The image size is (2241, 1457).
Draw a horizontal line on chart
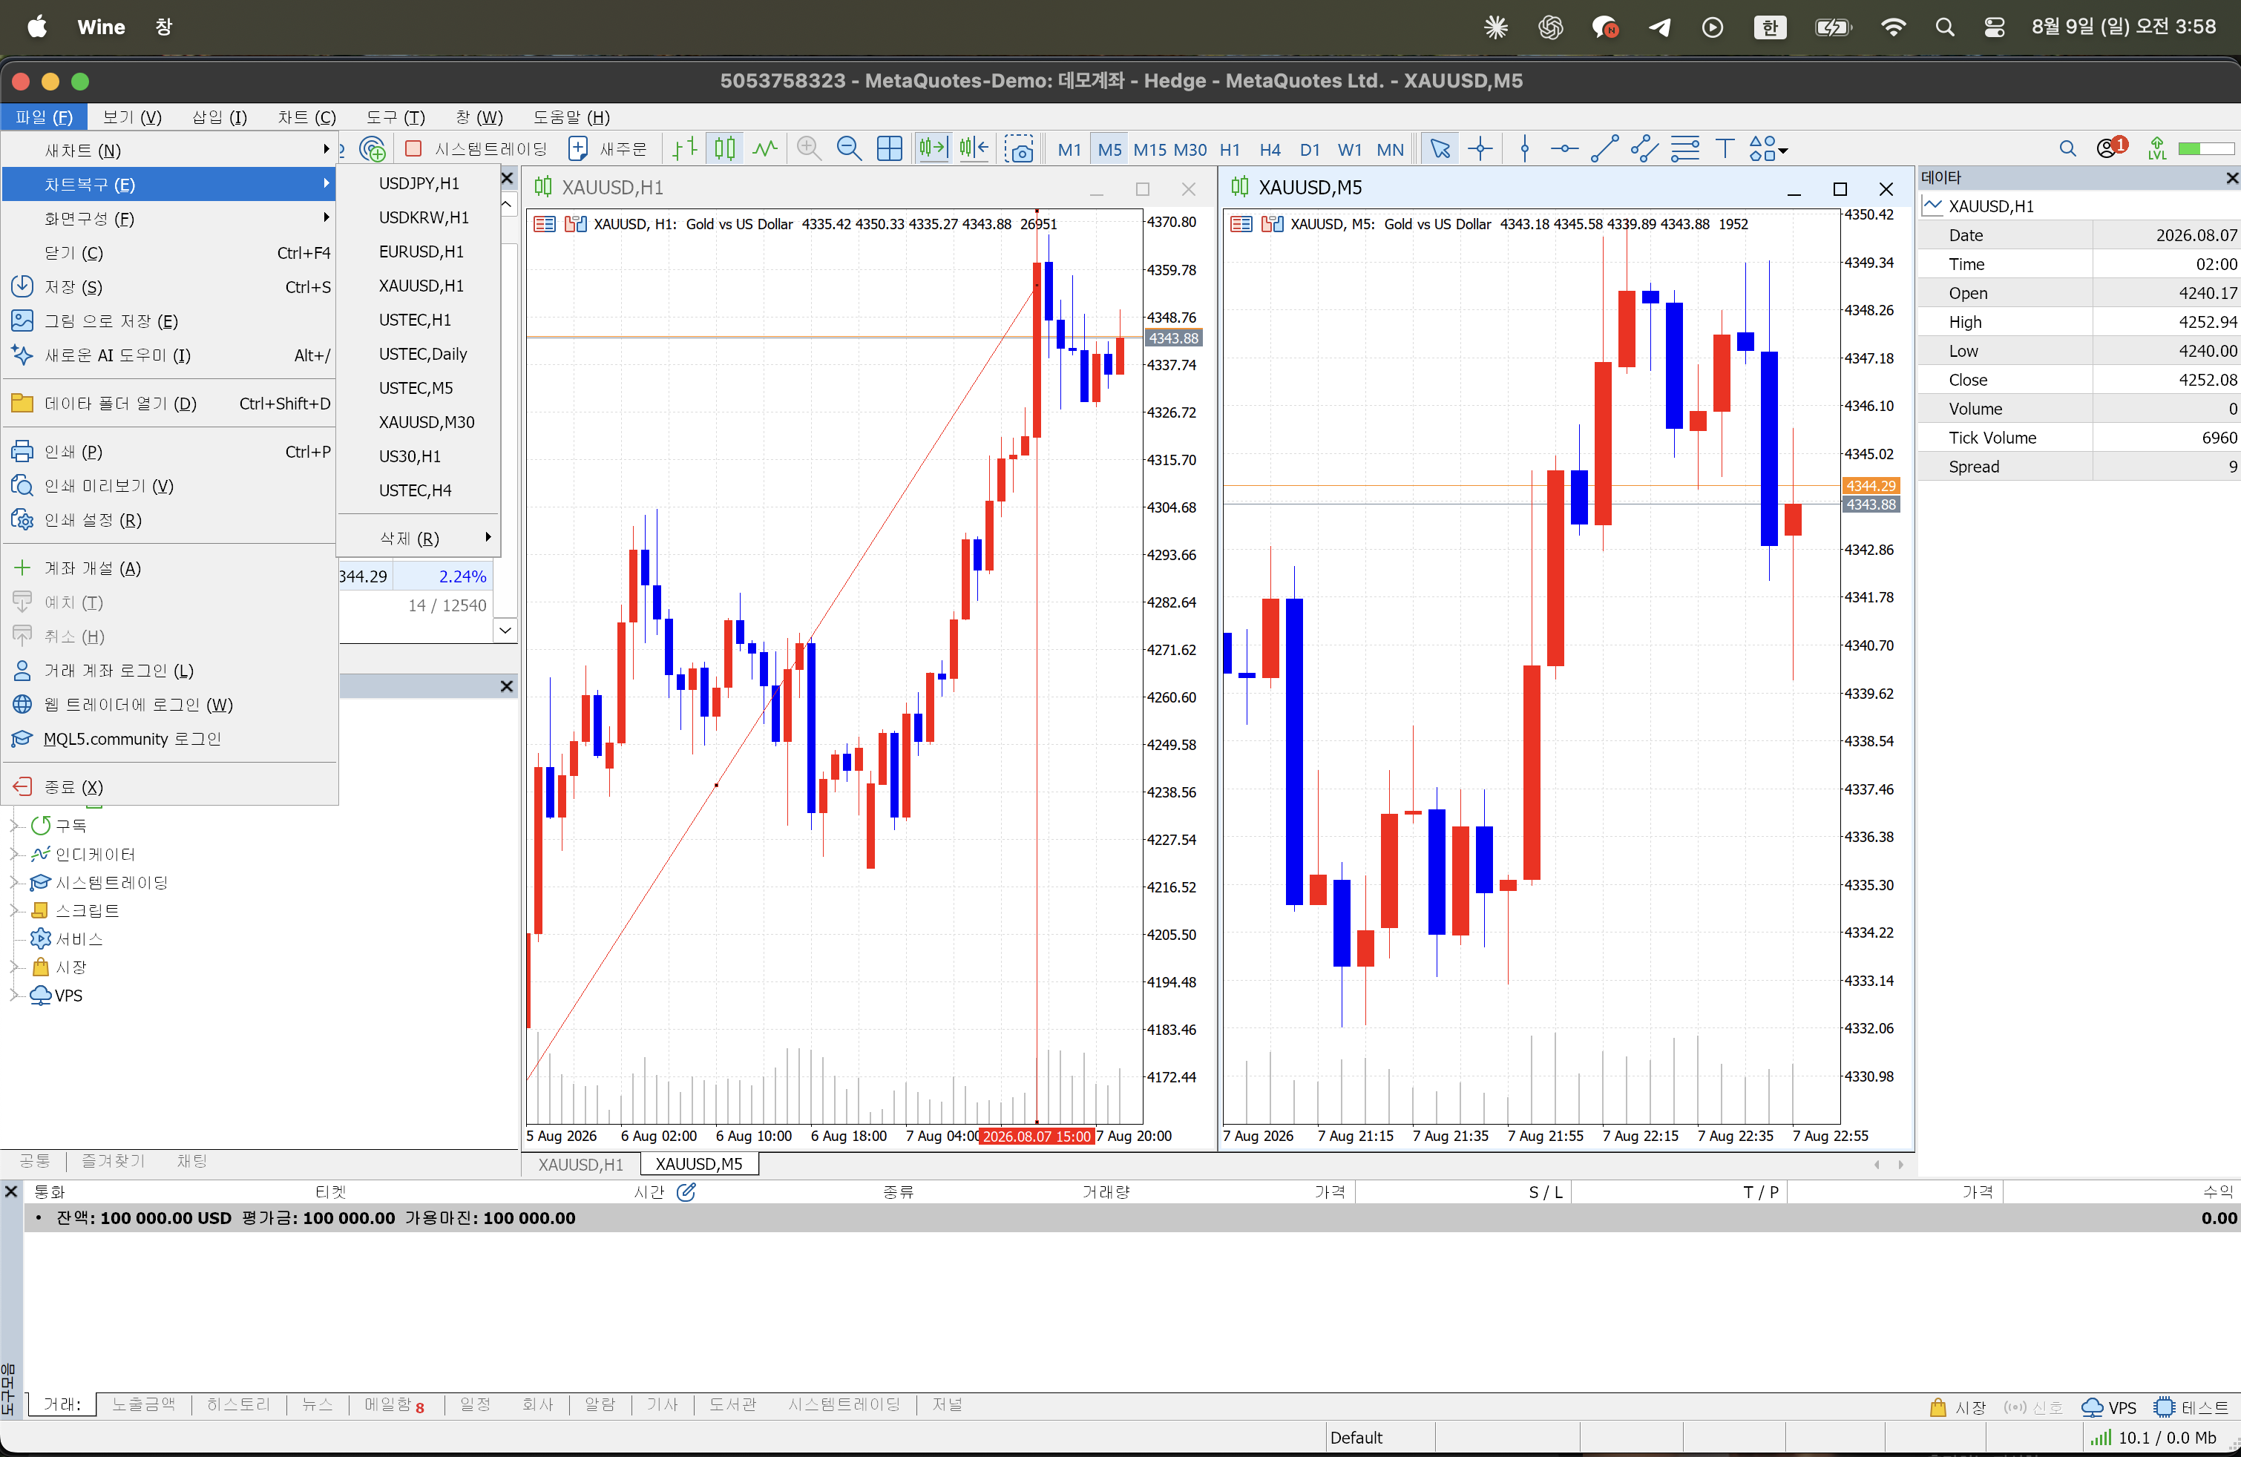coord(1564,148)
